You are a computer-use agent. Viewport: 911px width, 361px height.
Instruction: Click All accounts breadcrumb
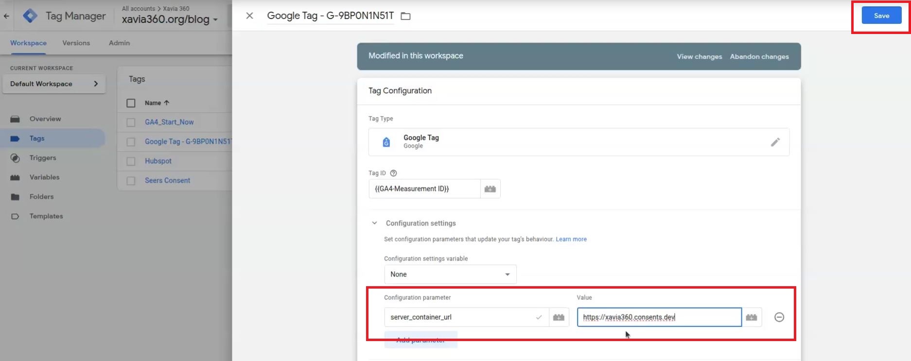coord(138,8)
